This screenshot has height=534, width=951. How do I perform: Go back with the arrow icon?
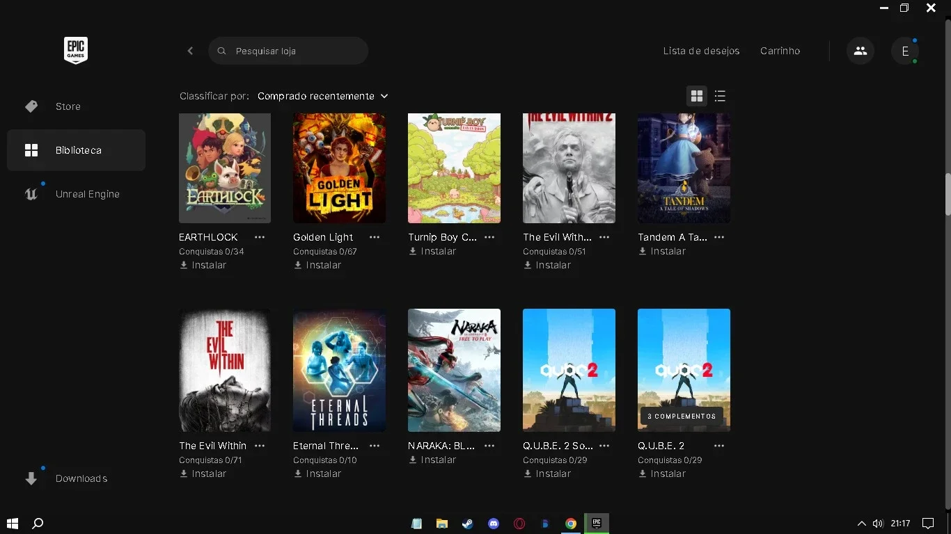point(190,51)
